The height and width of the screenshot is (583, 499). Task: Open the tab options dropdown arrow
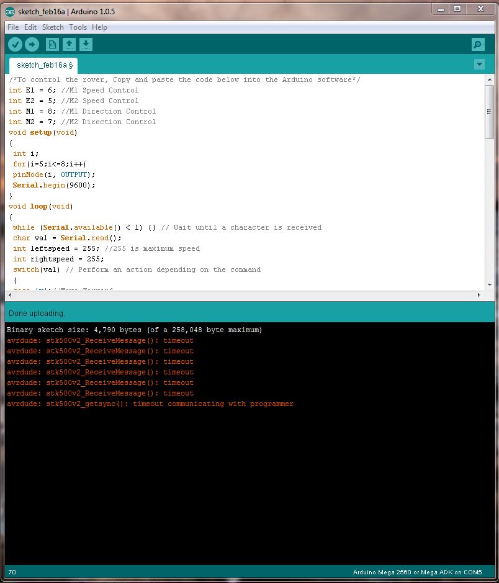coord(479,65)
